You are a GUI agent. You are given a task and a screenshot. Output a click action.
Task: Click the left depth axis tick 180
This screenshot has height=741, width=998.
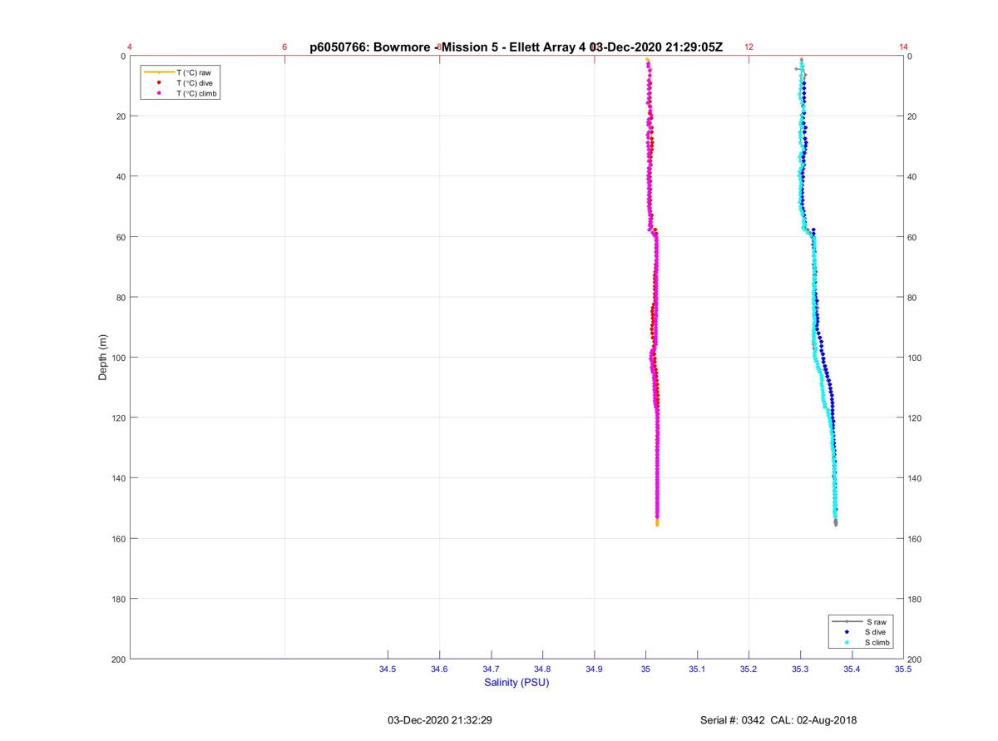[x=118, y=599]
